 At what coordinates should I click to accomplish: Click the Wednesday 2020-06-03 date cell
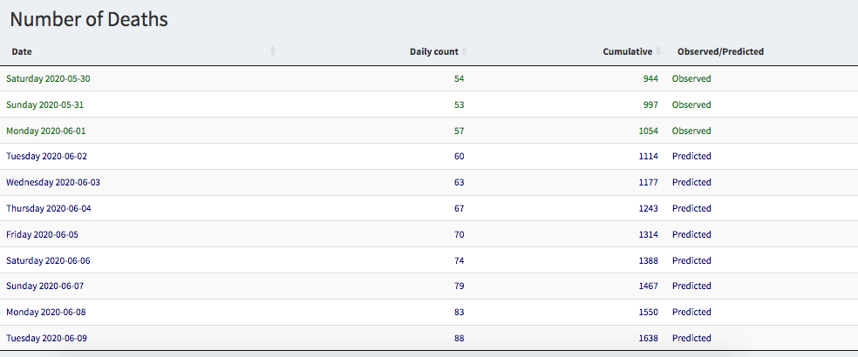coord(53,182)
